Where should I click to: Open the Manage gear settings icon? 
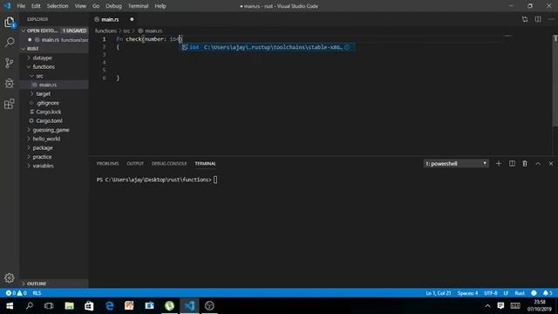pyautogui.click(x=10, y=277)
